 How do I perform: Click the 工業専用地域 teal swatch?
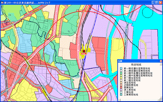coord(121,95)
